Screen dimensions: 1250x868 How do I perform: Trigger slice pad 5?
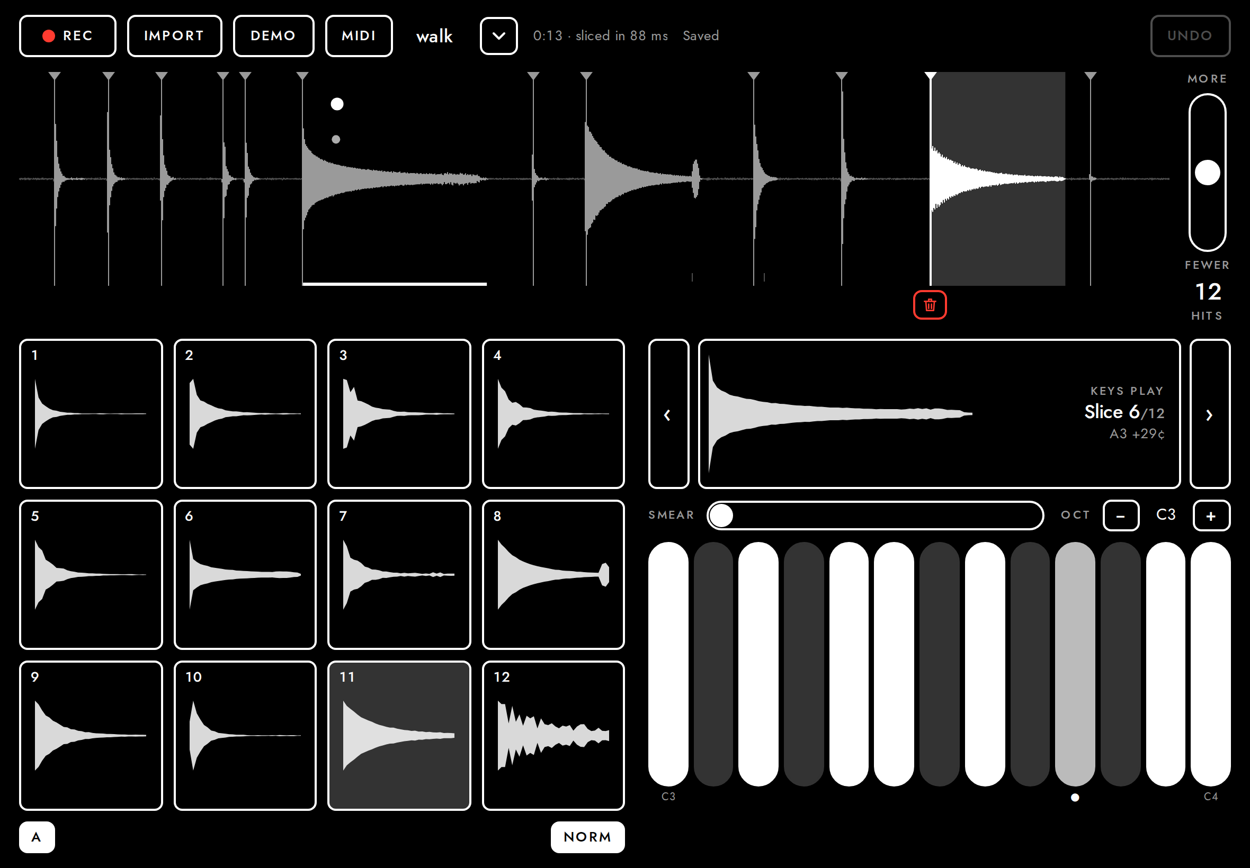91,575
